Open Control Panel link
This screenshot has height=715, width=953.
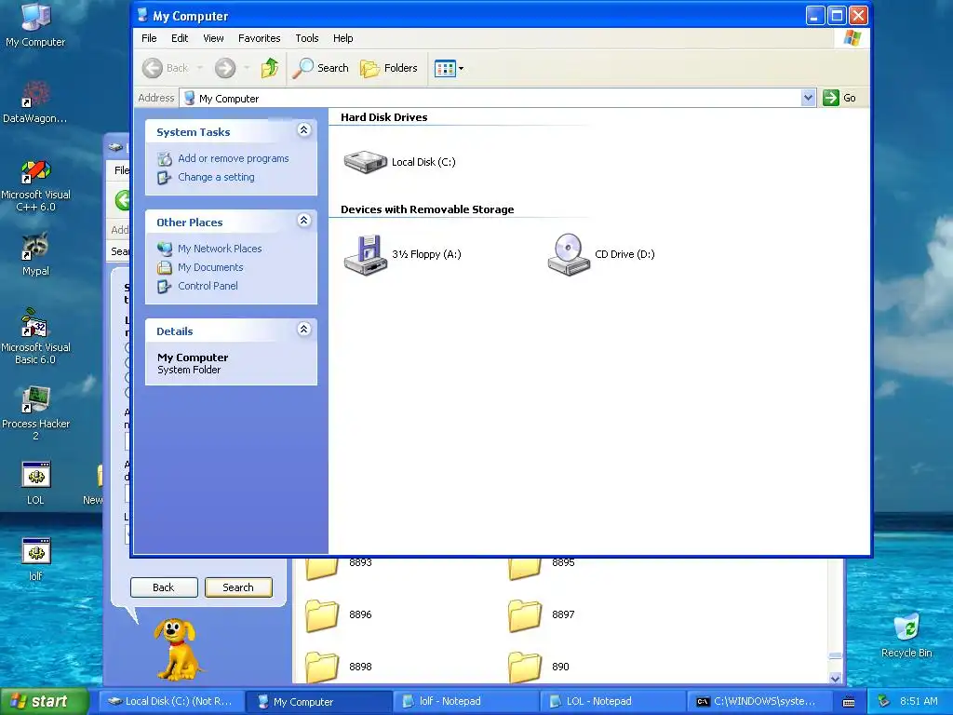[x=208, y=286]
